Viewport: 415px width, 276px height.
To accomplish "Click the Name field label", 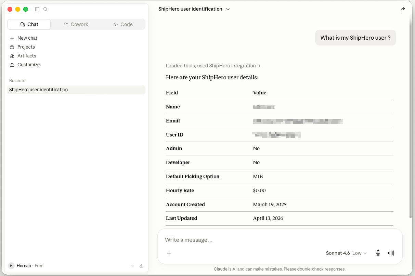I will [173, 107].
